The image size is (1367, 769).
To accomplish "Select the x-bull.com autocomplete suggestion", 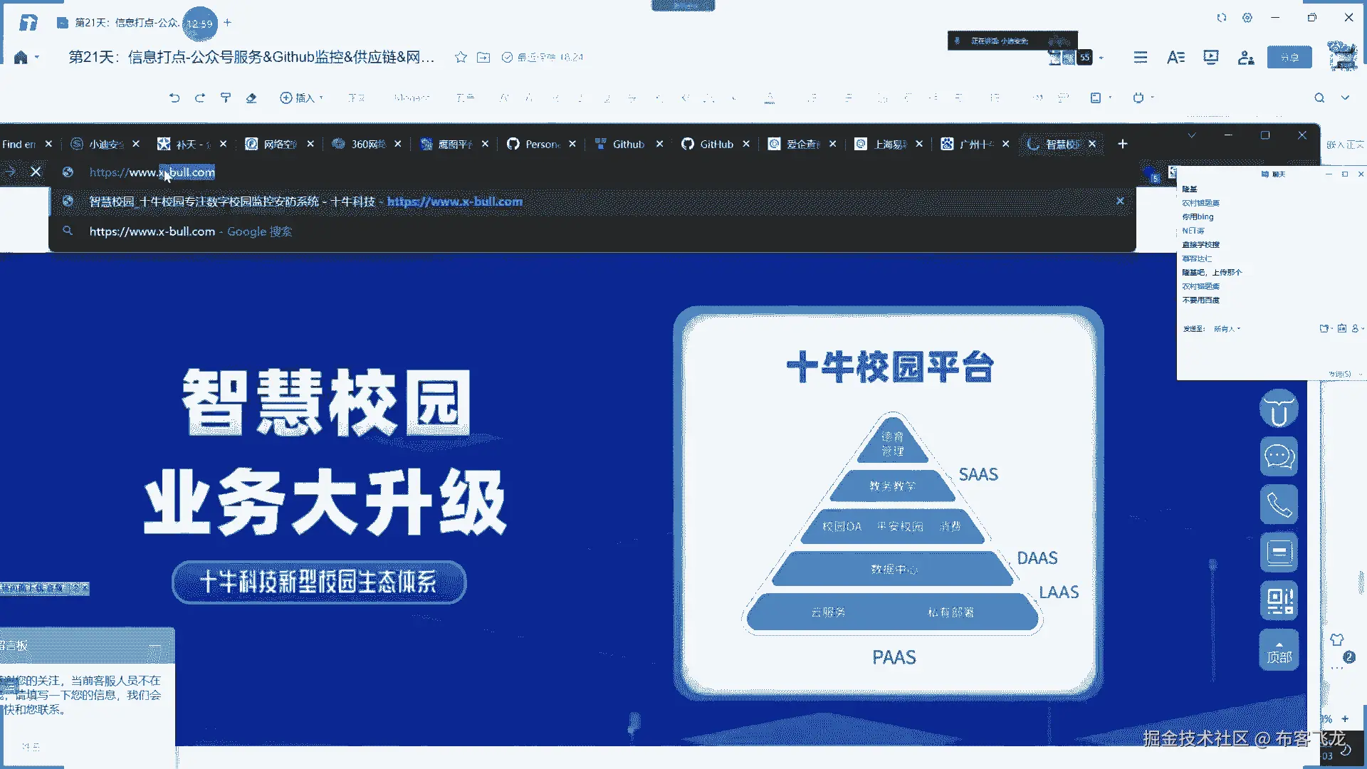I will (306, 202).
